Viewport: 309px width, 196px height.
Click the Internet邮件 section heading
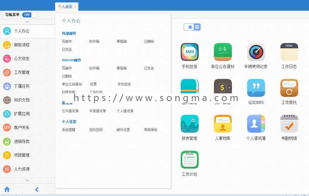tap(71, 60)
